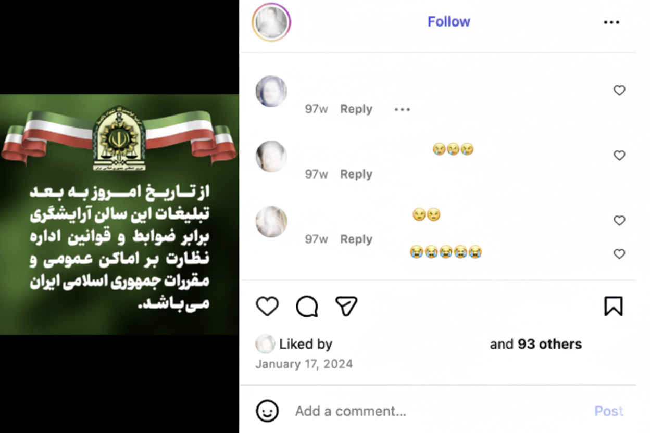Open the post author's profile picture
Viewport: 650px width, 433px height.
271,22
